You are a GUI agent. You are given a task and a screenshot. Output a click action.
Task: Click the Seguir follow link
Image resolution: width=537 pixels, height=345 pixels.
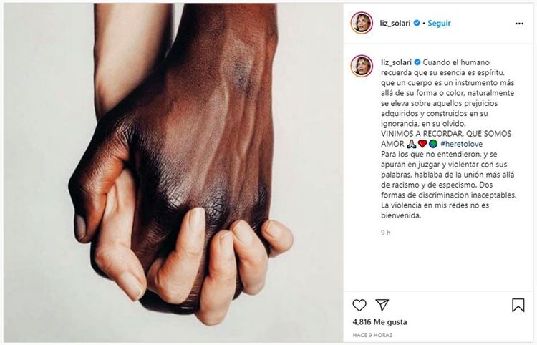tap(439, 24)
